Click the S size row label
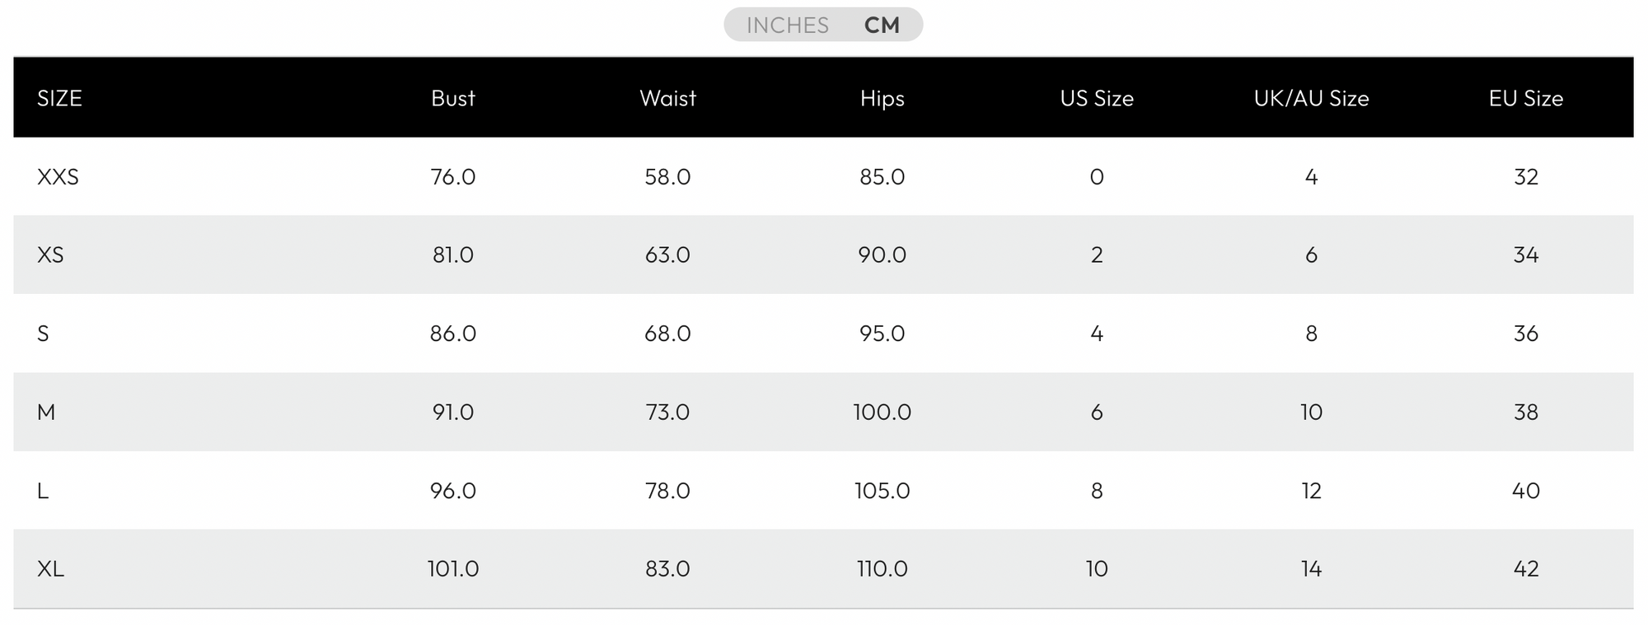Image resolution: width=1648 pixels, height=625 pixels. (x=43, y=333)
